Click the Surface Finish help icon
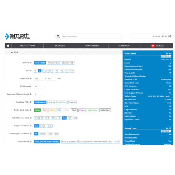The height and width of the screenshot is (175, 175). coord(30,141)
